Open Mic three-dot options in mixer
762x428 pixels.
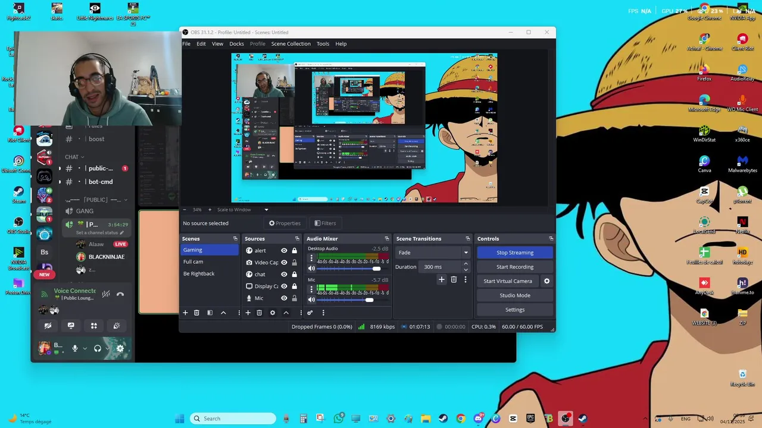(311, 289)
